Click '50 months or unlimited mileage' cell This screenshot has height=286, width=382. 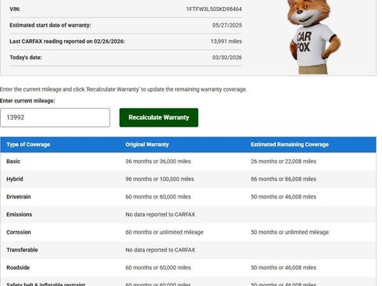[x=290, y=232]
